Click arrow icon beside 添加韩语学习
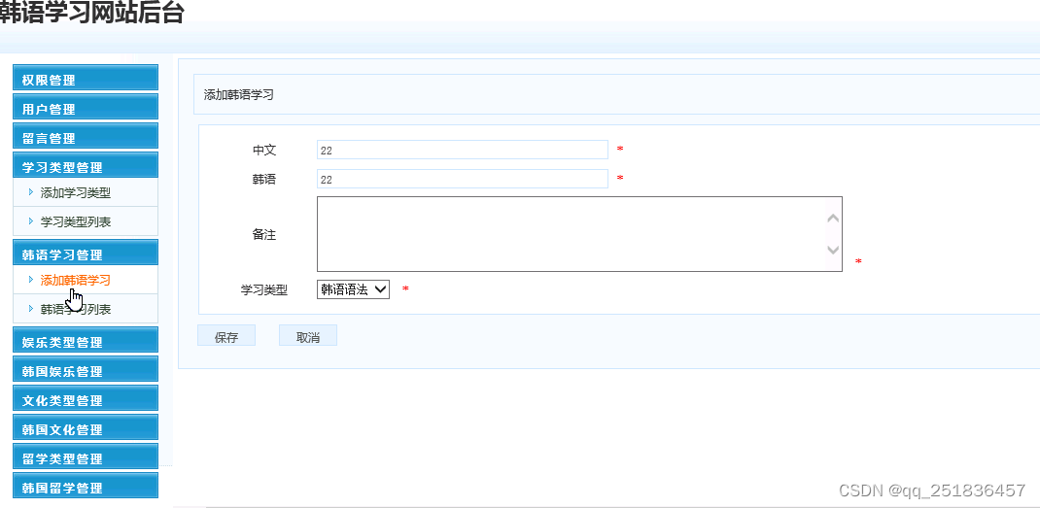1040x508 pixels. coord(30,280)
